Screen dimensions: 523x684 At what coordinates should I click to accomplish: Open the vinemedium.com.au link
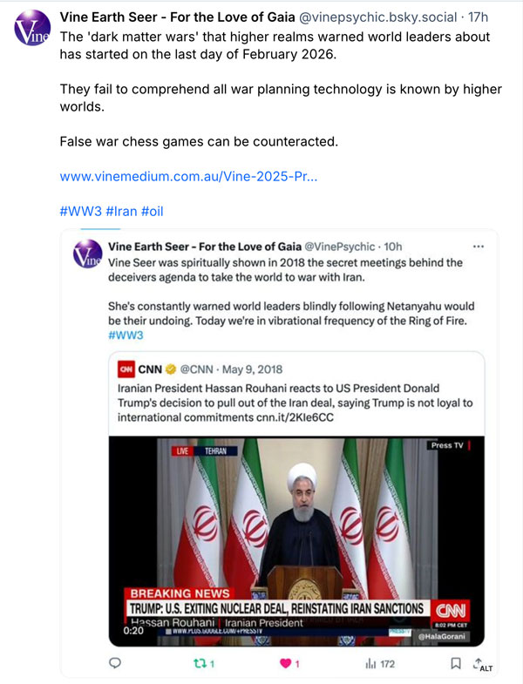coord(188,176)
